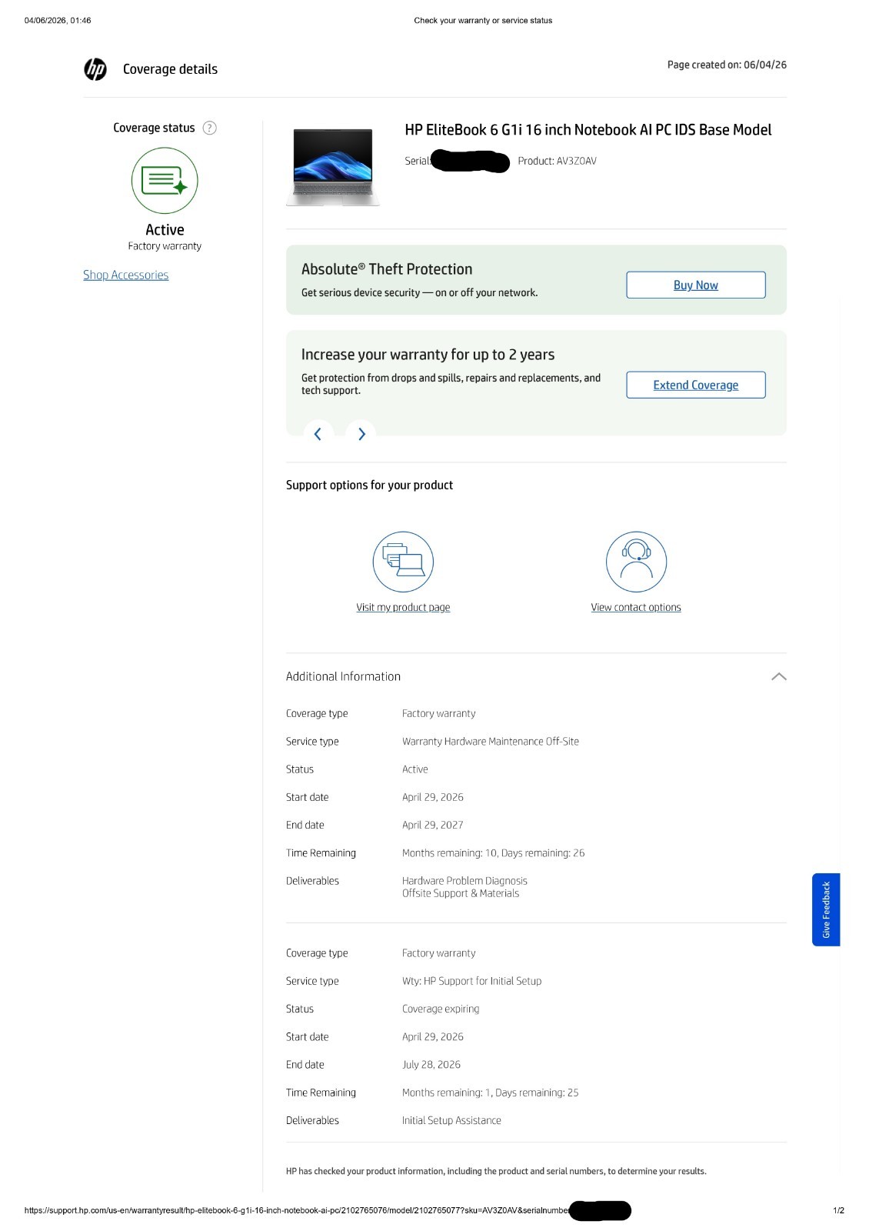869x1231 pixels.
Task: Click the Page created on: 06/04/26 text
Action: coord(727,65)
